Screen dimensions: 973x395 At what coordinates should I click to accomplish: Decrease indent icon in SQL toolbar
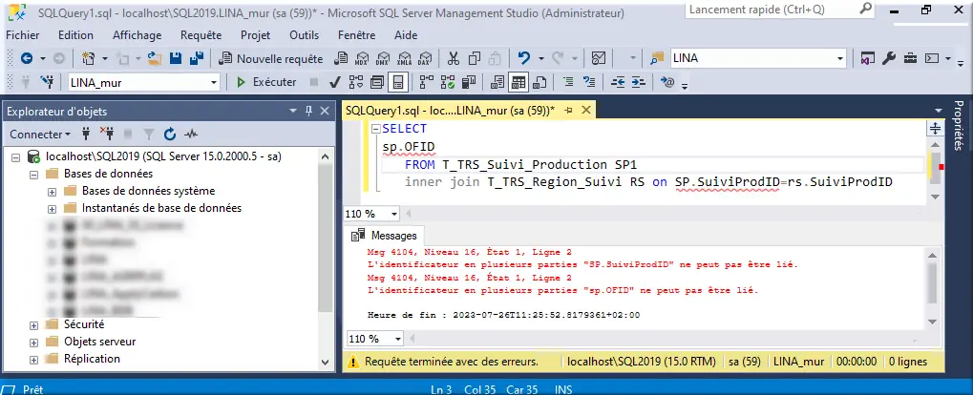tap(618, 82)
